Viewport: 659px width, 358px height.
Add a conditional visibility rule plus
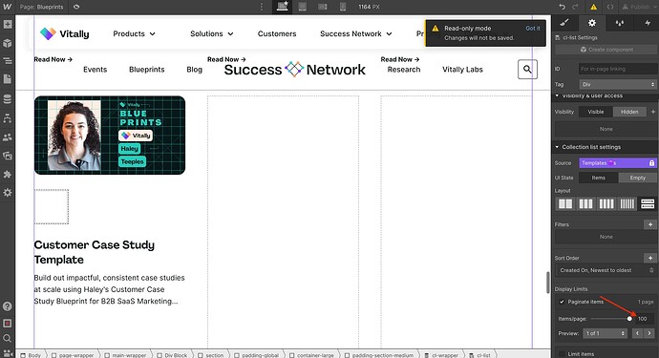click(x=653, y=112)
